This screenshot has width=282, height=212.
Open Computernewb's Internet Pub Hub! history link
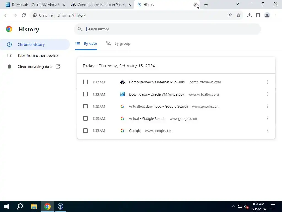[x=157, y=82]
